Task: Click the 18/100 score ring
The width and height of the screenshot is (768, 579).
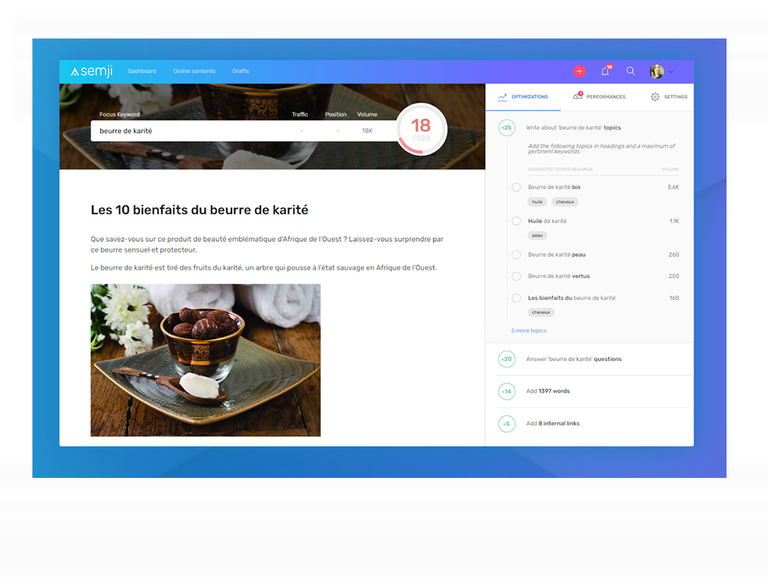Action: [x=421, y=128]
